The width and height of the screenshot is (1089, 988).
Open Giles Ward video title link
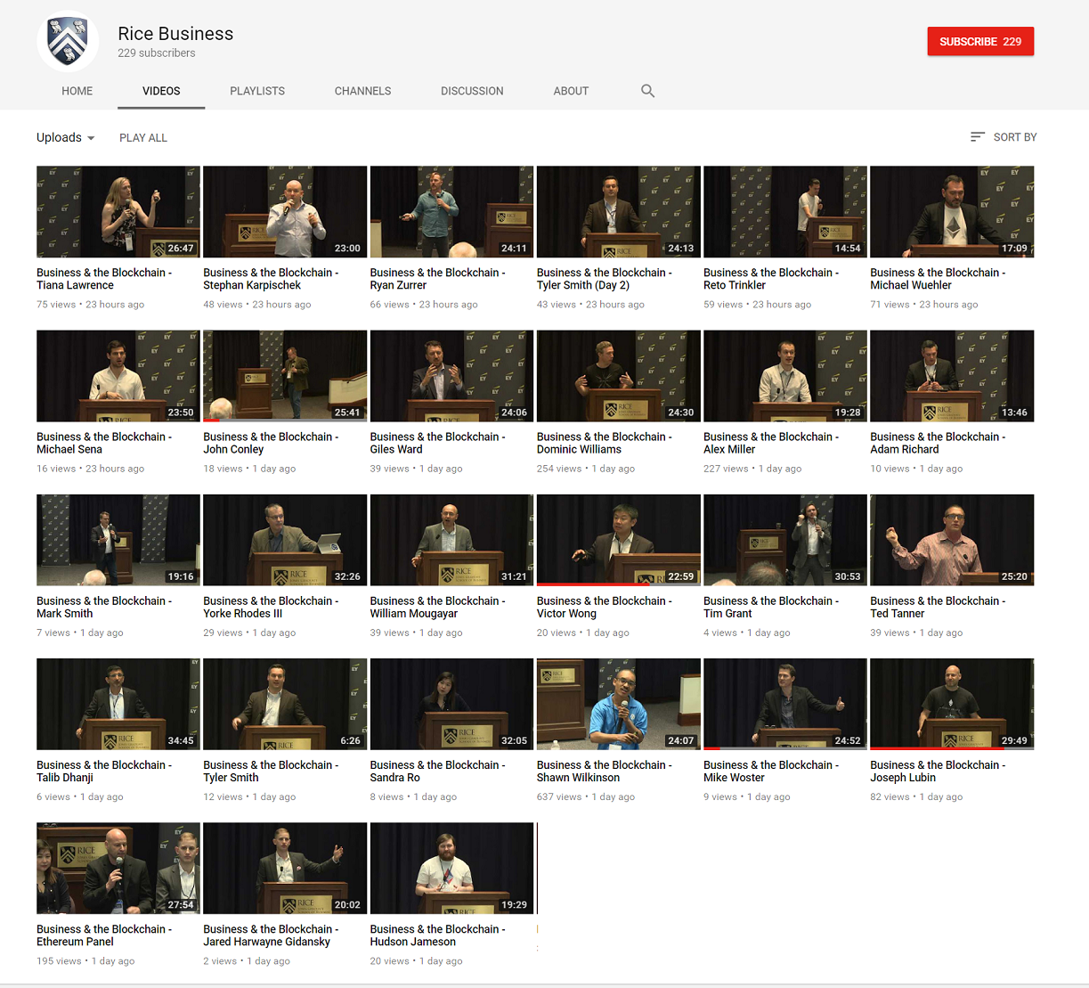[x=437, y=443]
